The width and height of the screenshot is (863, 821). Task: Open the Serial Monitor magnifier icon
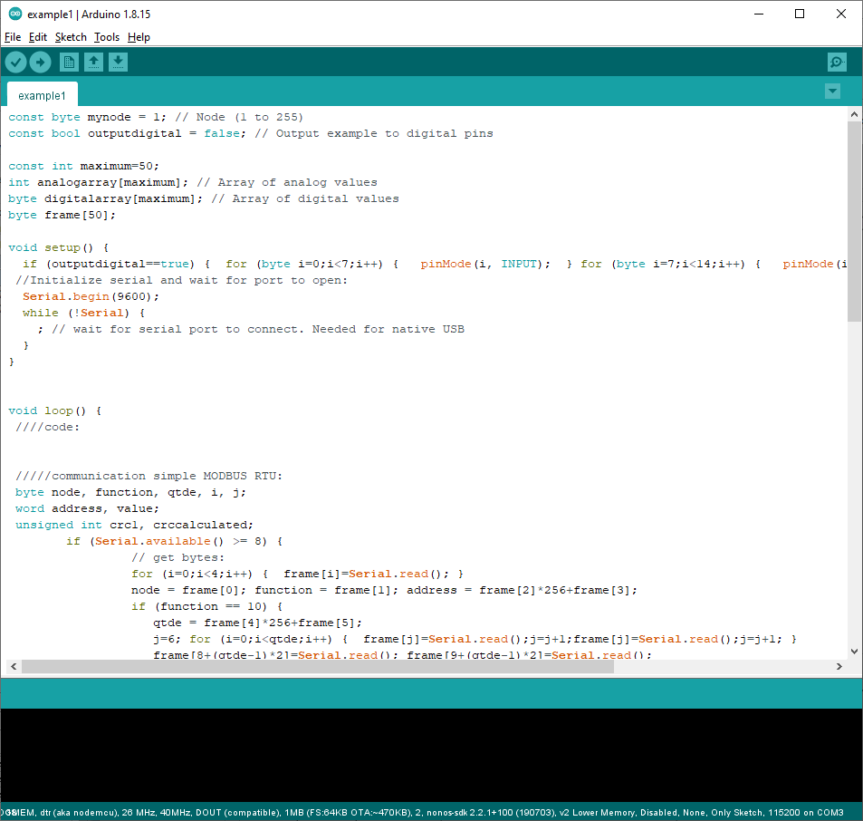837,63
